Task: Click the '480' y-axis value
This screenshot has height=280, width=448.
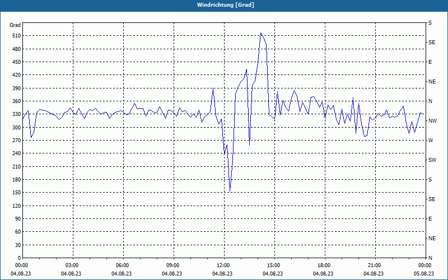Action: 17,49
